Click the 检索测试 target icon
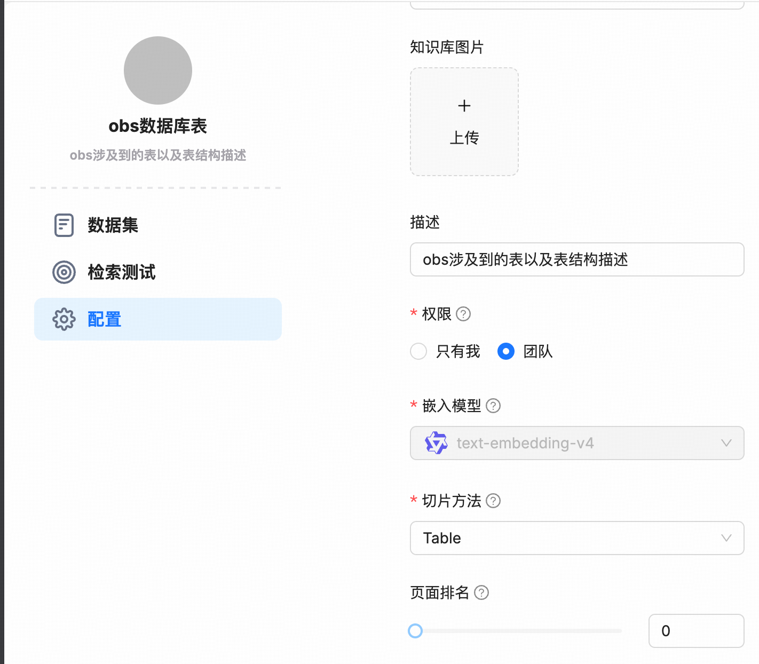This screenshot has width=759, height=664. (64, 273)
